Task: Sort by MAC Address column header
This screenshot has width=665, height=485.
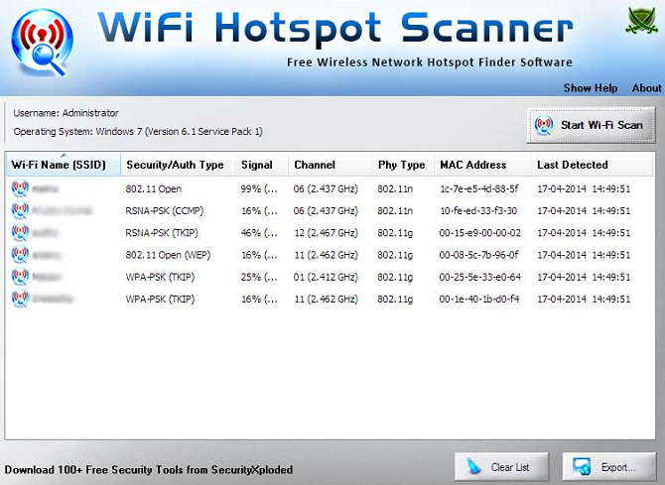Action: coord(482,165)
